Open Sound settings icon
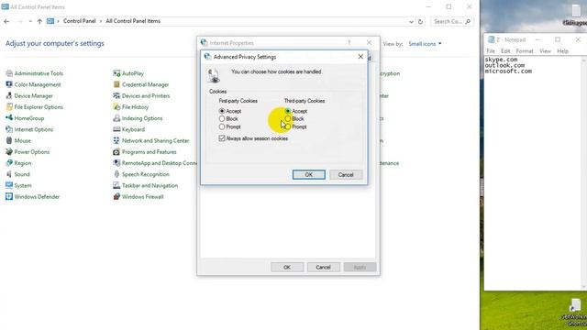This screenshot has height=330, width=587. tap(9, 174)
